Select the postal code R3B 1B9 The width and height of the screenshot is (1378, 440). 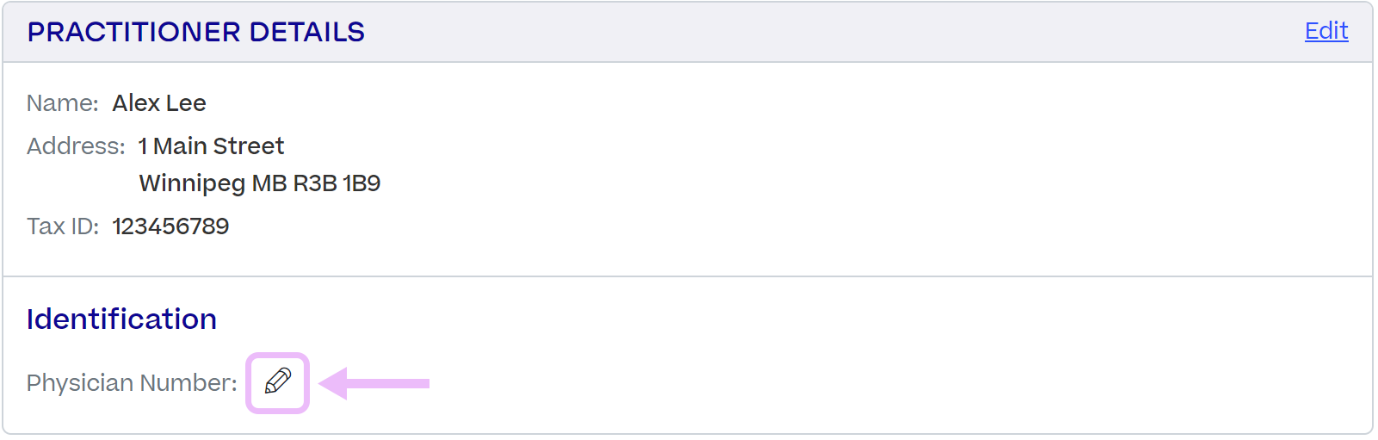(337, 183)
